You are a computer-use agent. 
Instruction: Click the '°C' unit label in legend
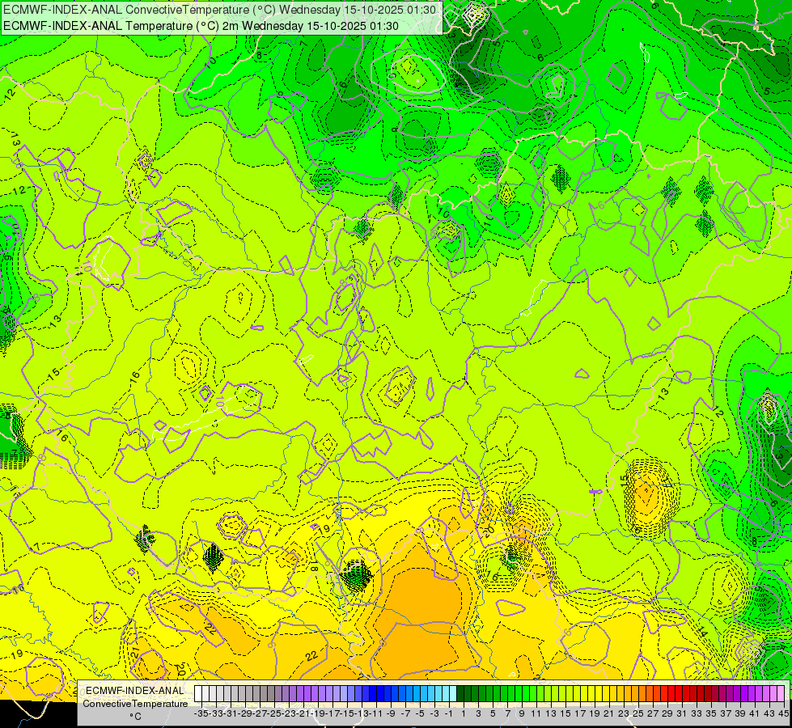tap(135, 717)
